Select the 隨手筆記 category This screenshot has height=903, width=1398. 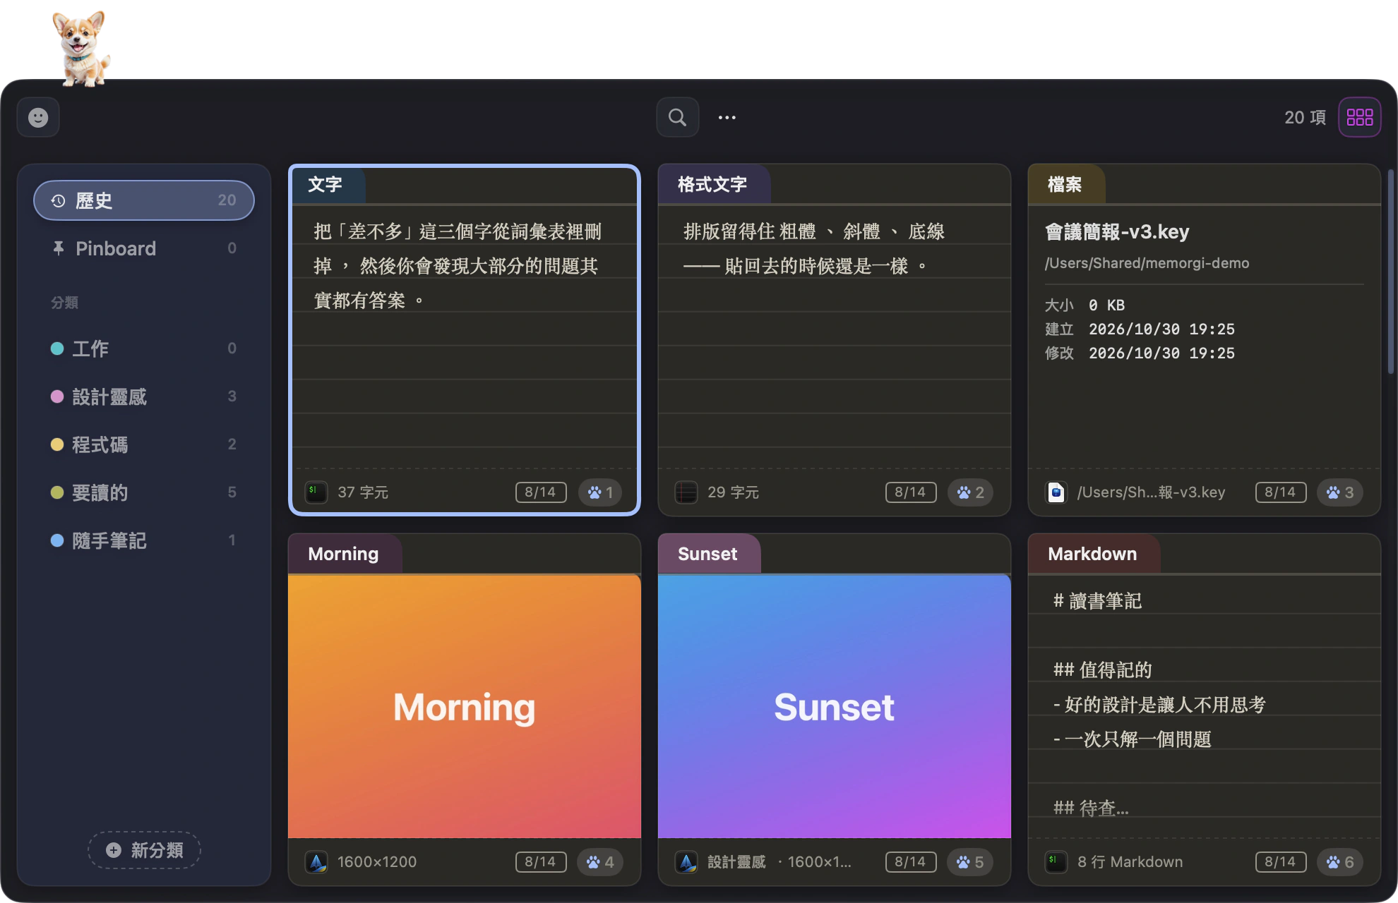tap(144, 540)
